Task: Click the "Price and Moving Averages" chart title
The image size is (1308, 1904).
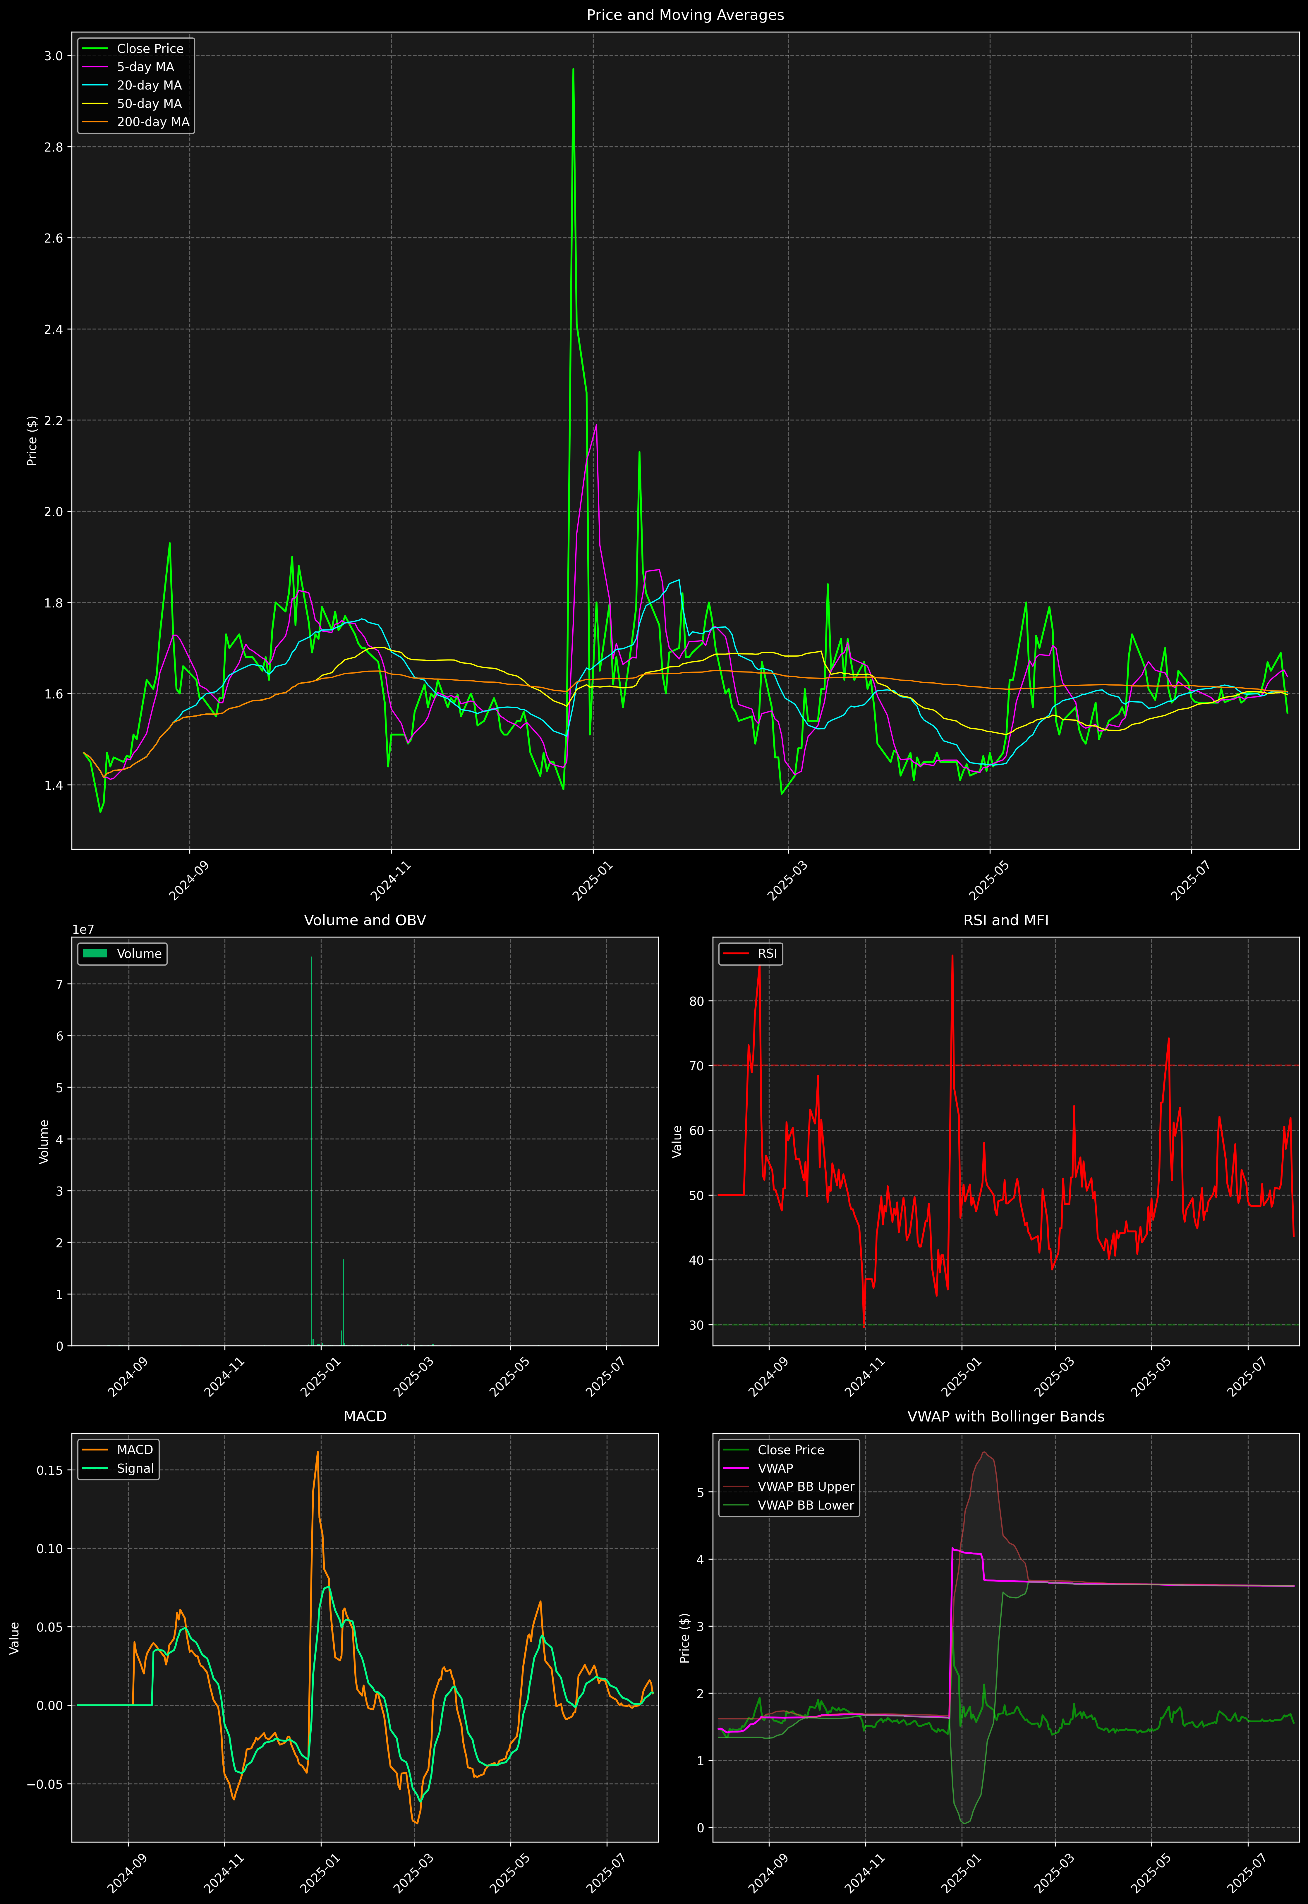Action: (685, 15)
